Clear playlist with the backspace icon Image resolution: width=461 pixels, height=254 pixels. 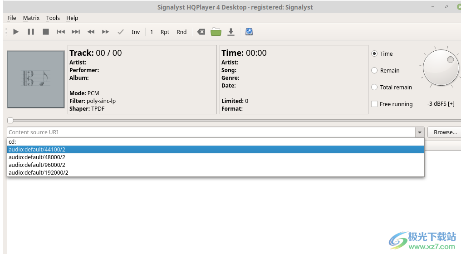[x=201, y=32]
